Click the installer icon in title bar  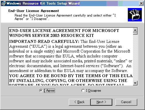point(3,3)
